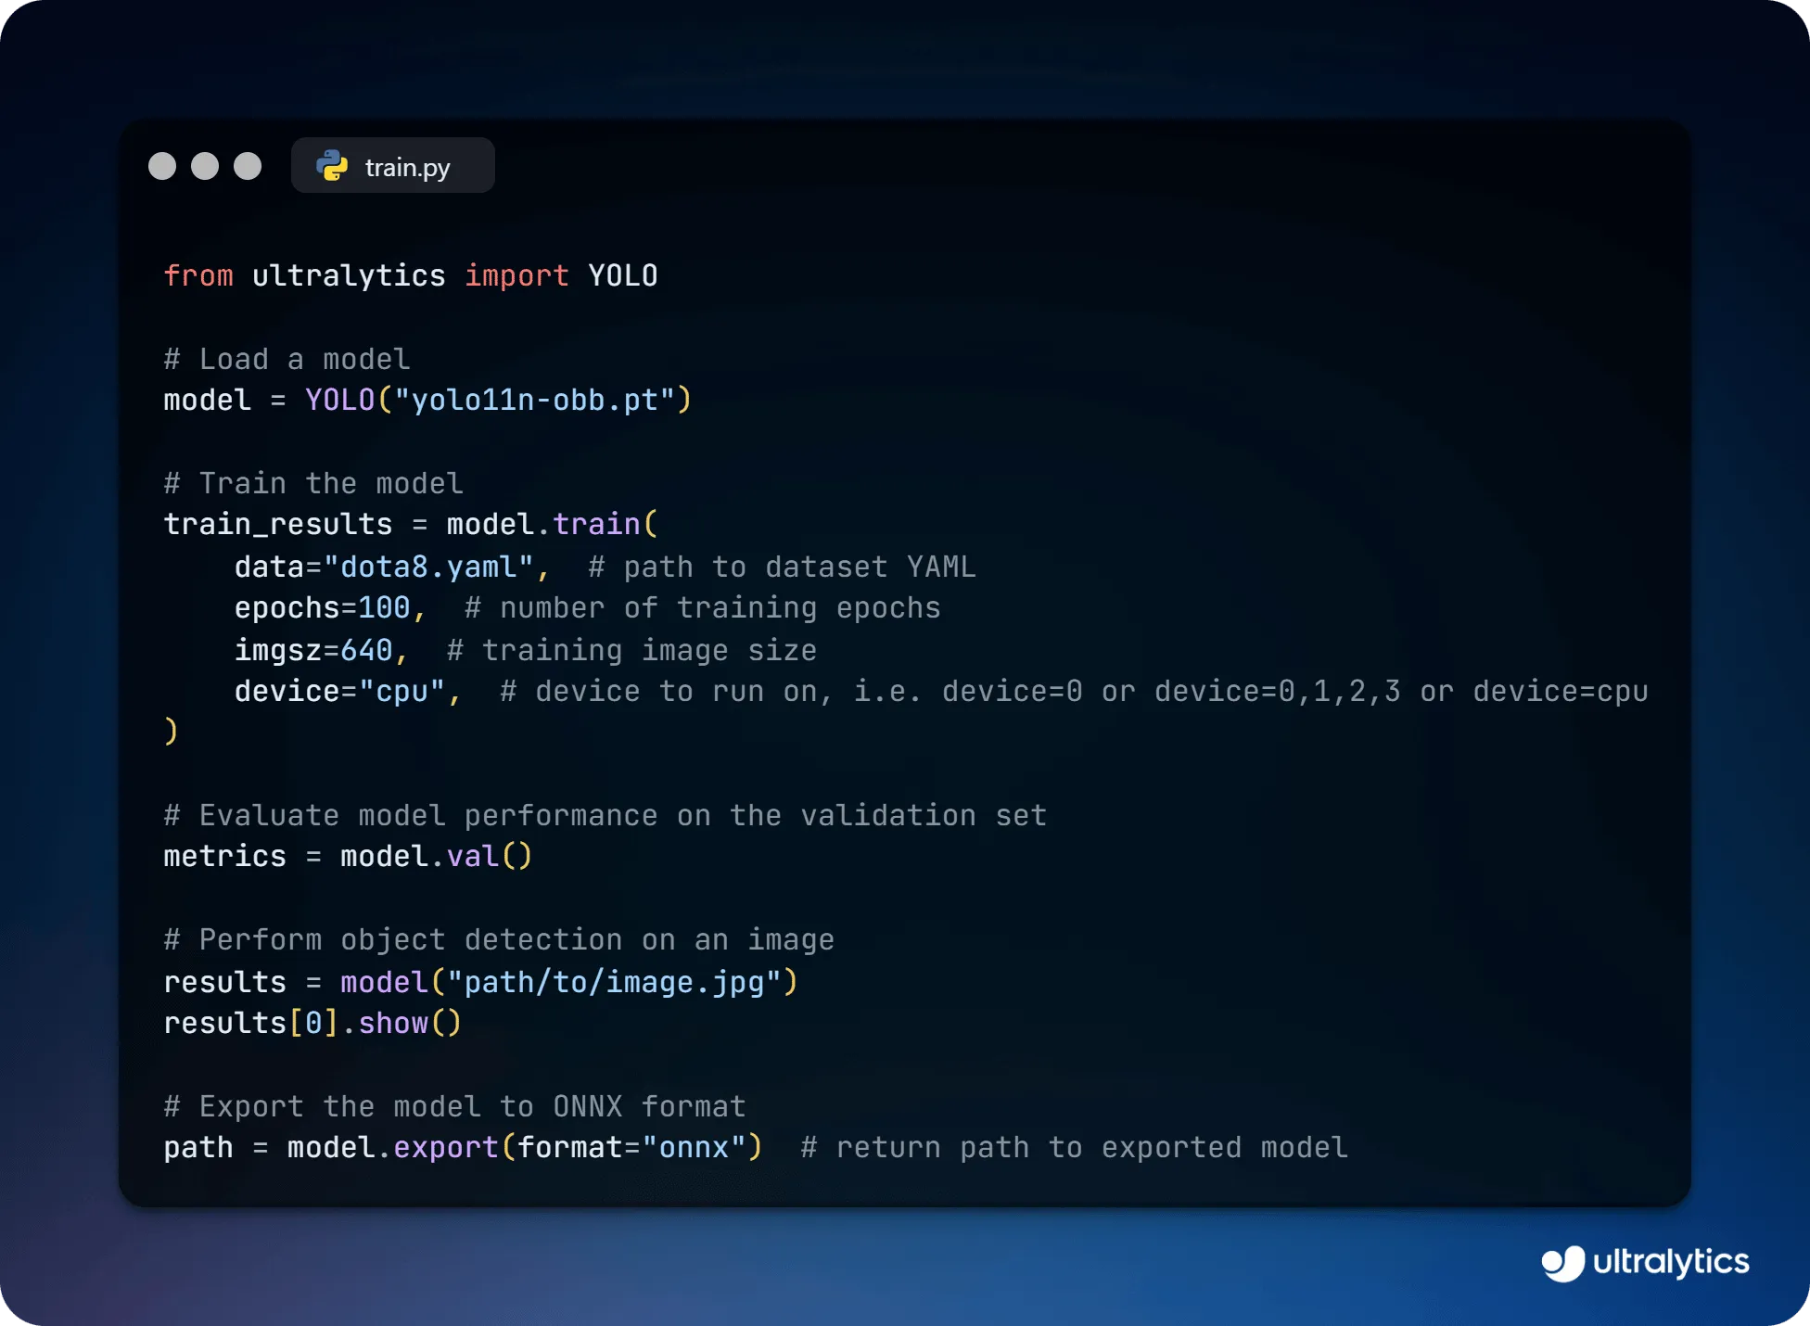Click the "yolo11n-obb.pt" string
The image size is (1810, 1326).
534,400
